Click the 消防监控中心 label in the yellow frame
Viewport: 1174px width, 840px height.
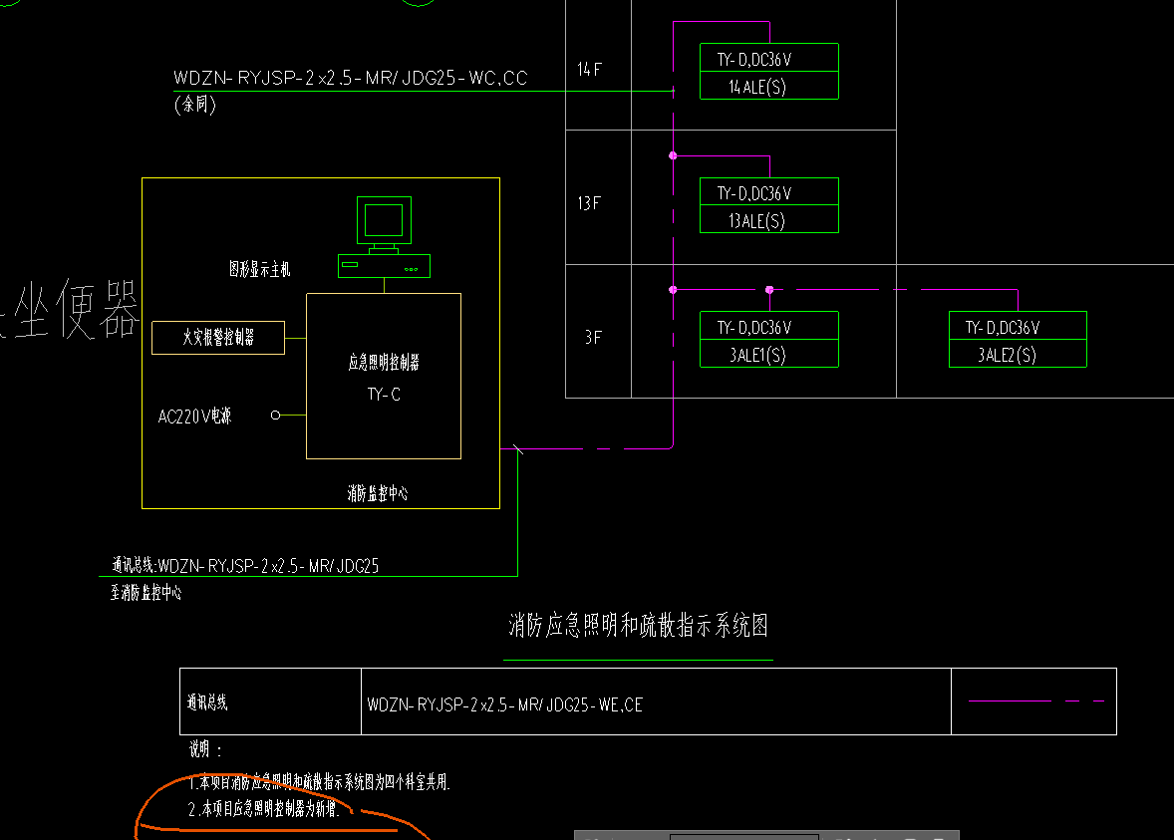coord(378,493)
